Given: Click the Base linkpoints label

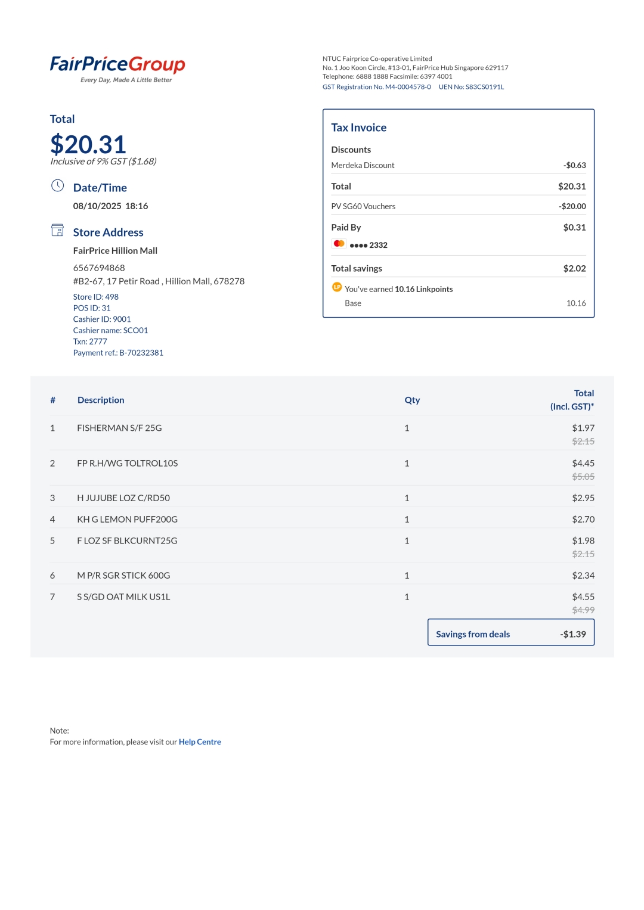Looking at the screenshot, I should [353, 303].
